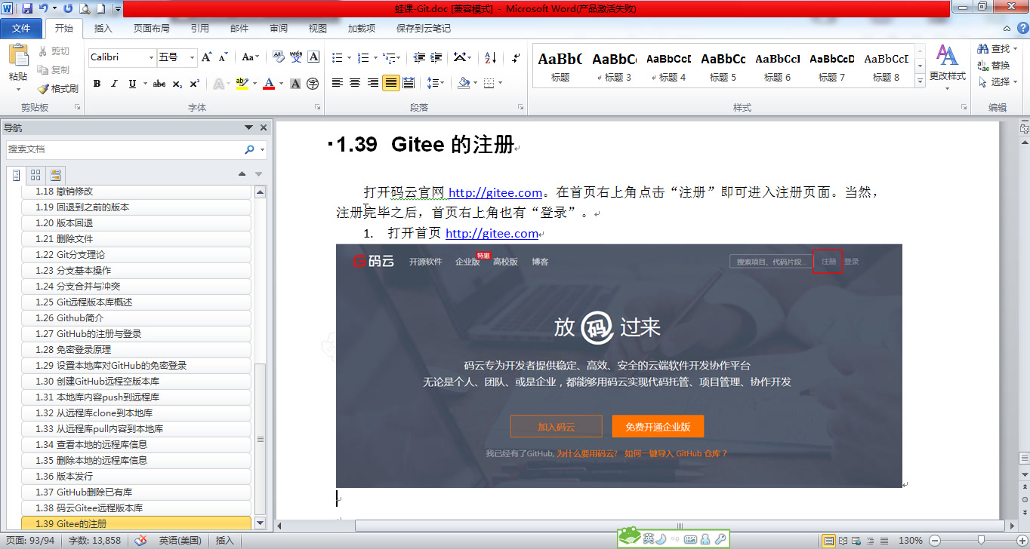The image size is (1030, 549).
Task: Open the File (文件) tab
Action: [22, 29]
